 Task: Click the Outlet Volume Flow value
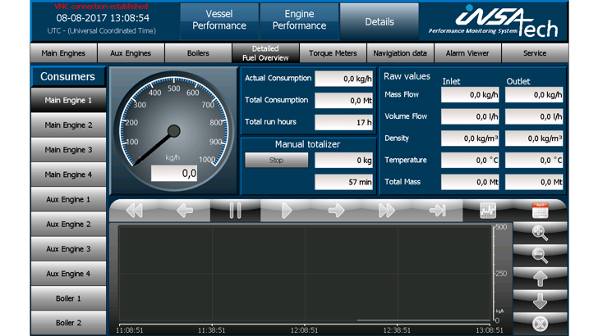[534, 116]
